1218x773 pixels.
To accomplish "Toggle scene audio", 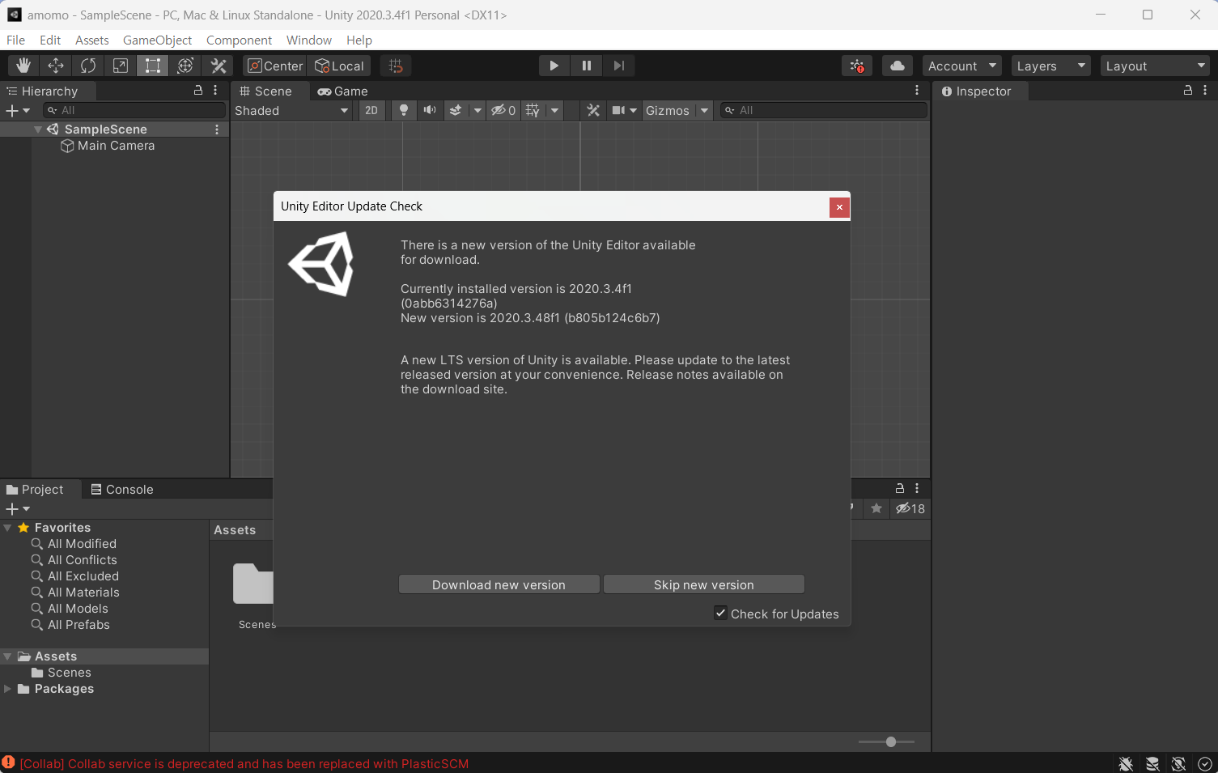I will coord(430,110).
